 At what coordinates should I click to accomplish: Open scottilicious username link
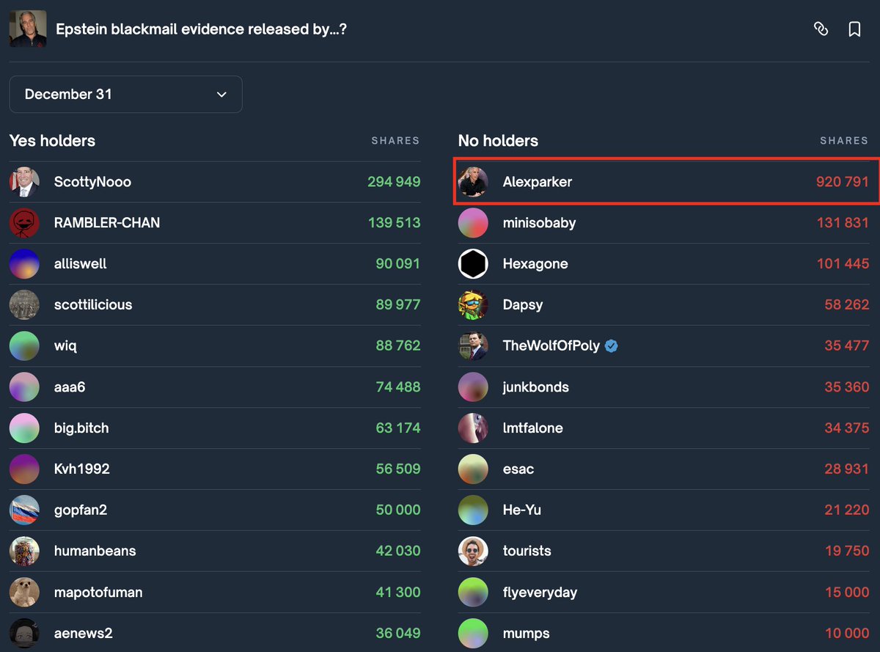pyautogui.click(x=93, y=305)
